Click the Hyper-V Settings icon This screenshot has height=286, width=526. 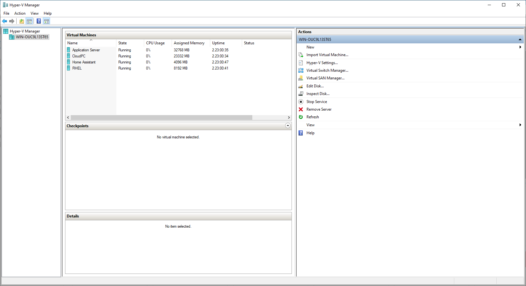click(301, 63)
